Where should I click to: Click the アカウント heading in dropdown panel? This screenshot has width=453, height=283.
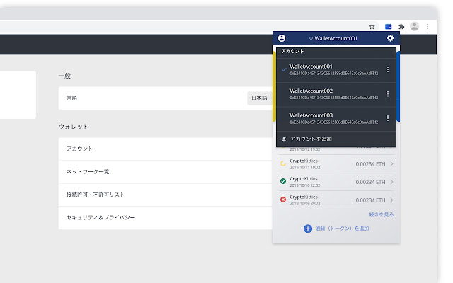(292, 51)
